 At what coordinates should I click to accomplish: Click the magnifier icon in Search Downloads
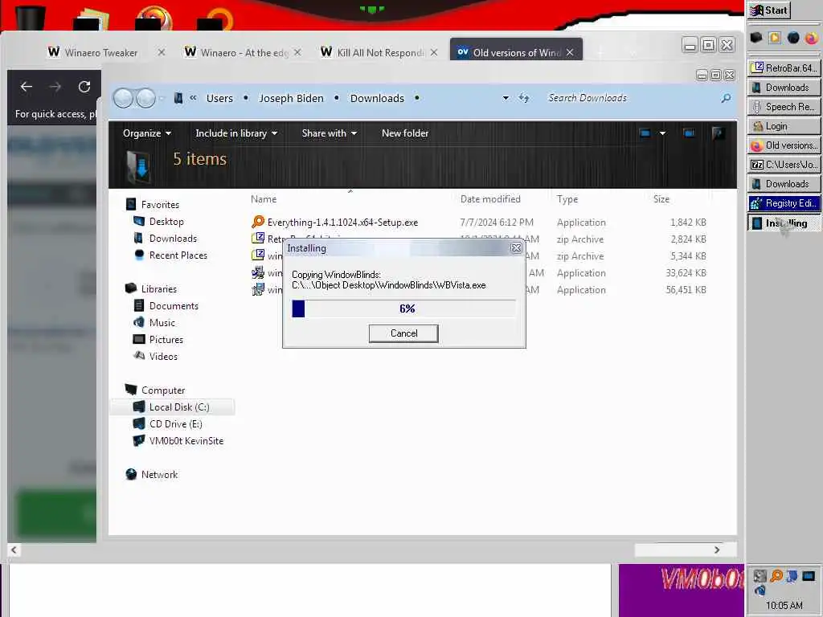[726, 98]
